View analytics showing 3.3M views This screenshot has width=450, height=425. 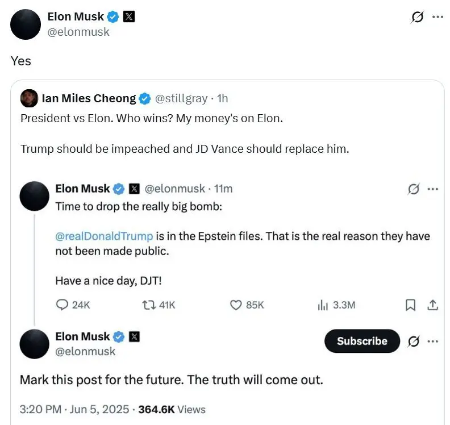tap(336, 305)
